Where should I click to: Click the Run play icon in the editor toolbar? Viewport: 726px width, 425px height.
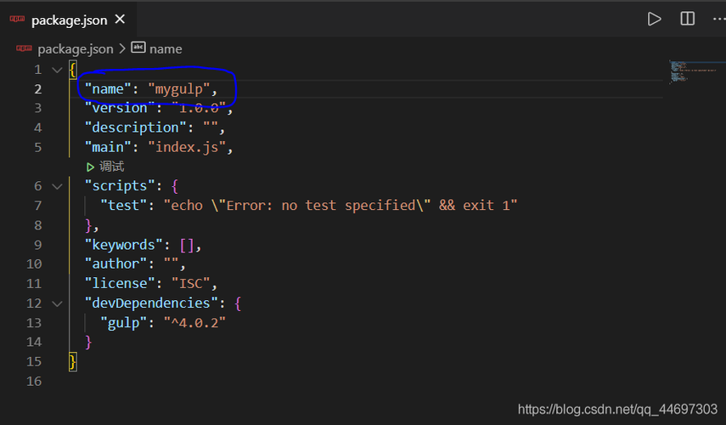click(654, 19)
